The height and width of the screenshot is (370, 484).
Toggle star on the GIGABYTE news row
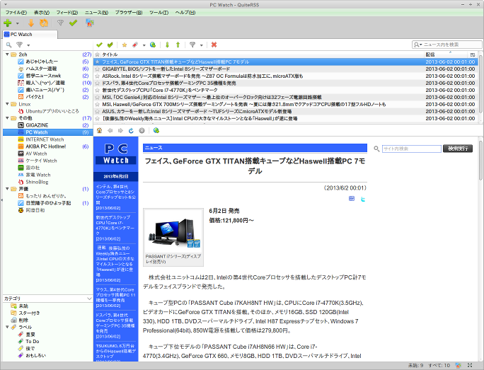98,69
